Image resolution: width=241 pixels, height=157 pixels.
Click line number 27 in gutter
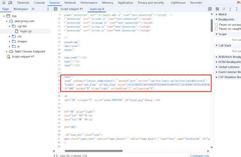[x=59, y=84]
